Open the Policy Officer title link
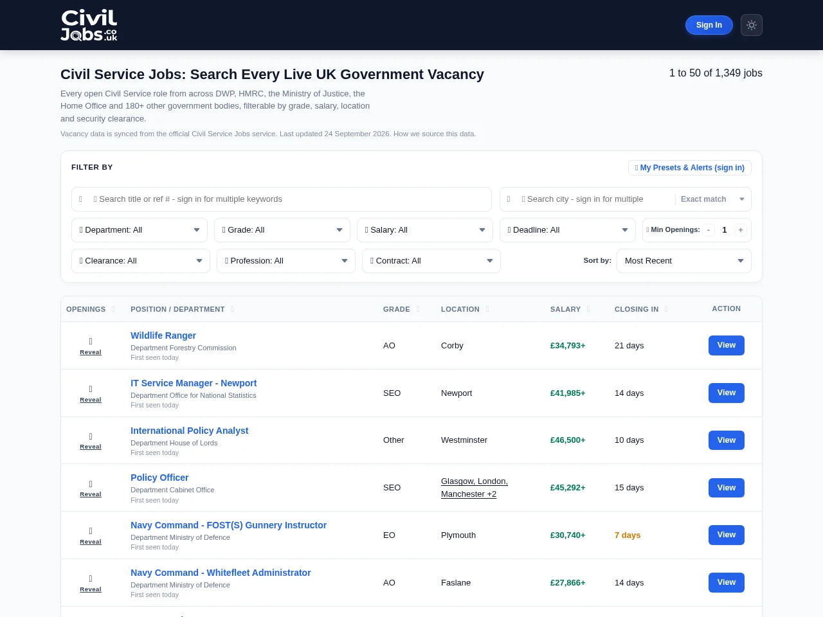This screenshot has height=617, width=823. (159, 478)
